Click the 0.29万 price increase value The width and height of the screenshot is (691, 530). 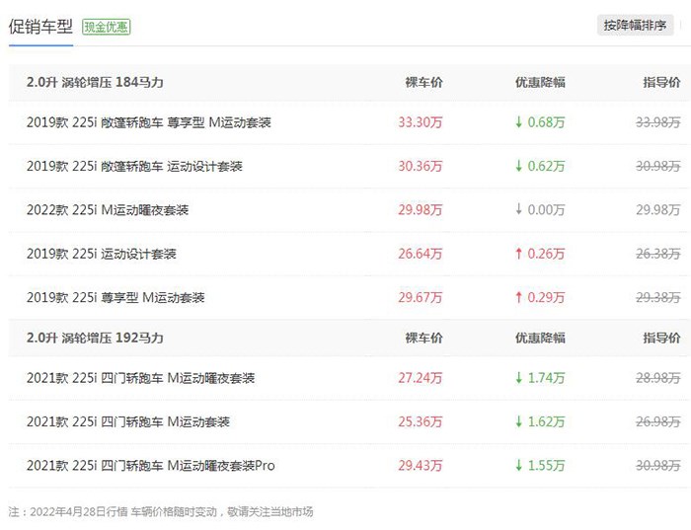(x=546, y=297)
